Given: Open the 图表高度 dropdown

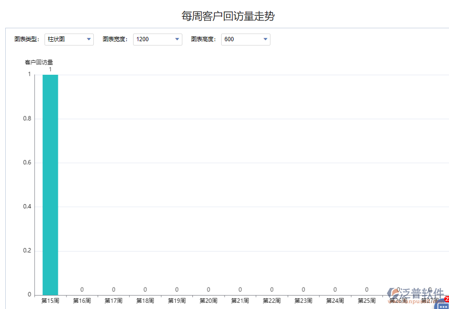Looking at the screenshot, I should tap(265, 39).
